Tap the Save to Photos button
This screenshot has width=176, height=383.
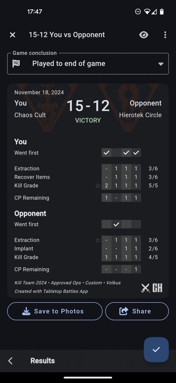pos(55,311)
